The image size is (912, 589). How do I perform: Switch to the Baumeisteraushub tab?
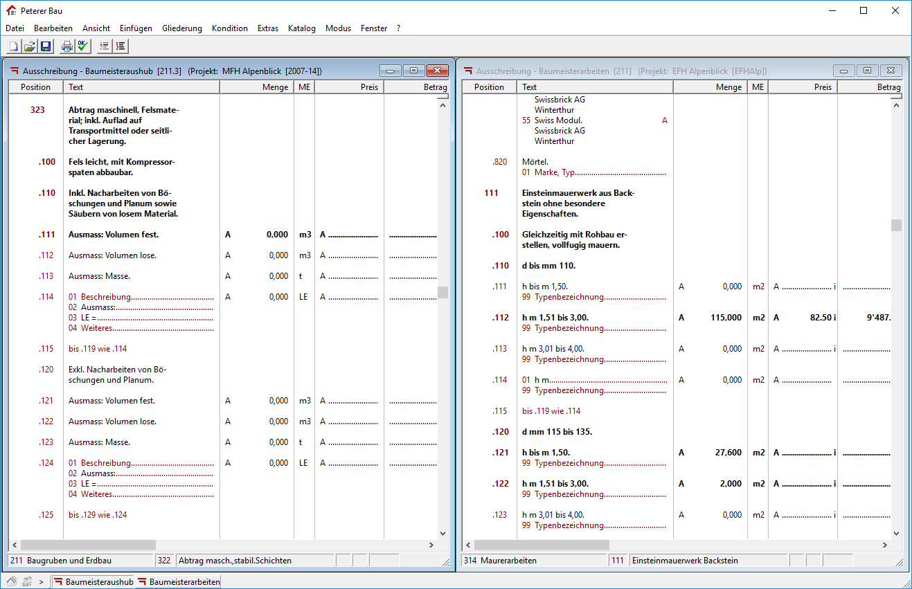(x=93, y=582)
